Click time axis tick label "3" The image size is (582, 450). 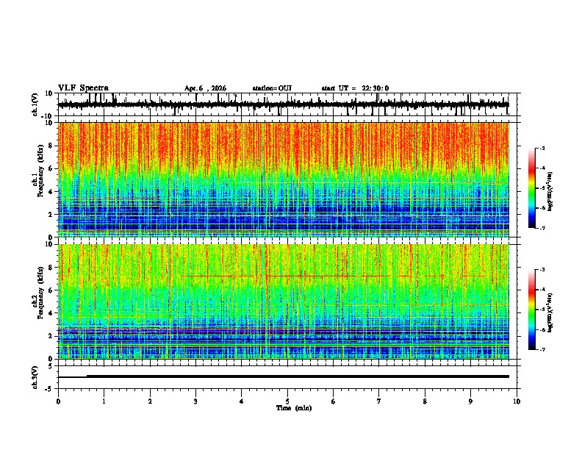point(195,401)
